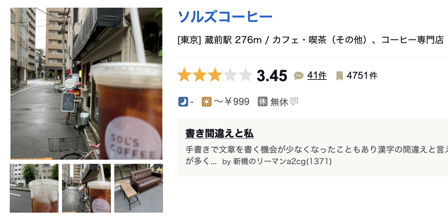448x221 pixels.
Task: Click the moon dinner budget icon
Action: click(183, 102)
